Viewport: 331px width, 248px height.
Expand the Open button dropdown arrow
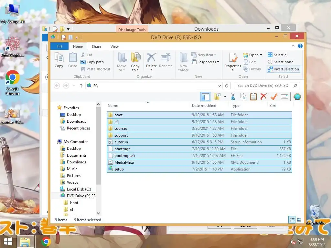click(261, 55)
